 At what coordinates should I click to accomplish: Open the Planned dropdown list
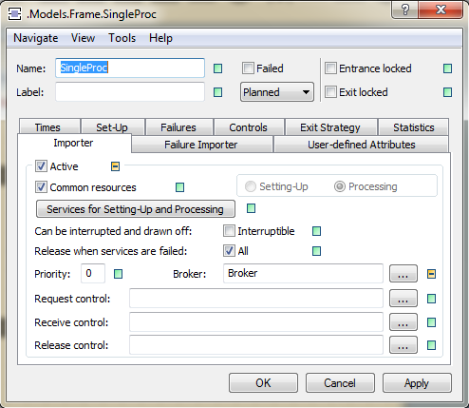point(277,92)
